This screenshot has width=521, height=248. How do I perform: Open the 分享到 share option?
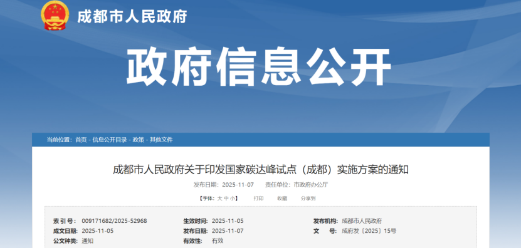308,199
